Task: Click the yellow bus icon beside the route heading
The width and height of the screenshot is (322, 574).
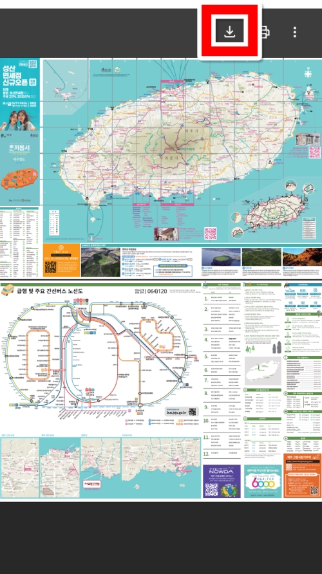Action: click(x=8, y=291)
